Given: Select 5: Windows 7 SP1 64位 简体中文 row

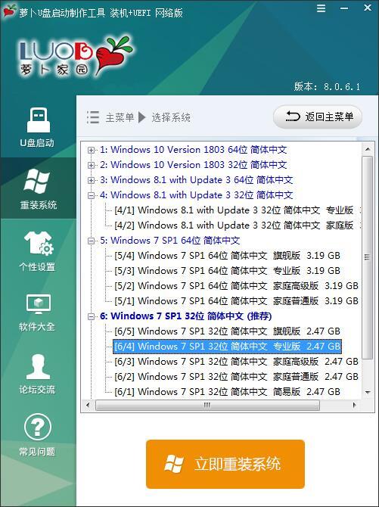Looking at the screenshot, I should click(x=169, y=241).
